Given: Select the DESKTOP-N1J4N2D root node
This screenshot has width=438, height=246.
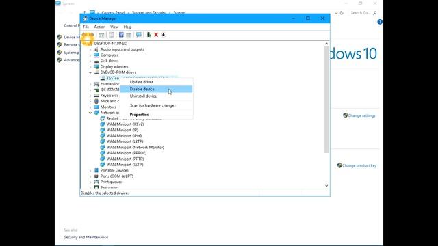Looking at the screenshot, I should click(x=111, y=44).
